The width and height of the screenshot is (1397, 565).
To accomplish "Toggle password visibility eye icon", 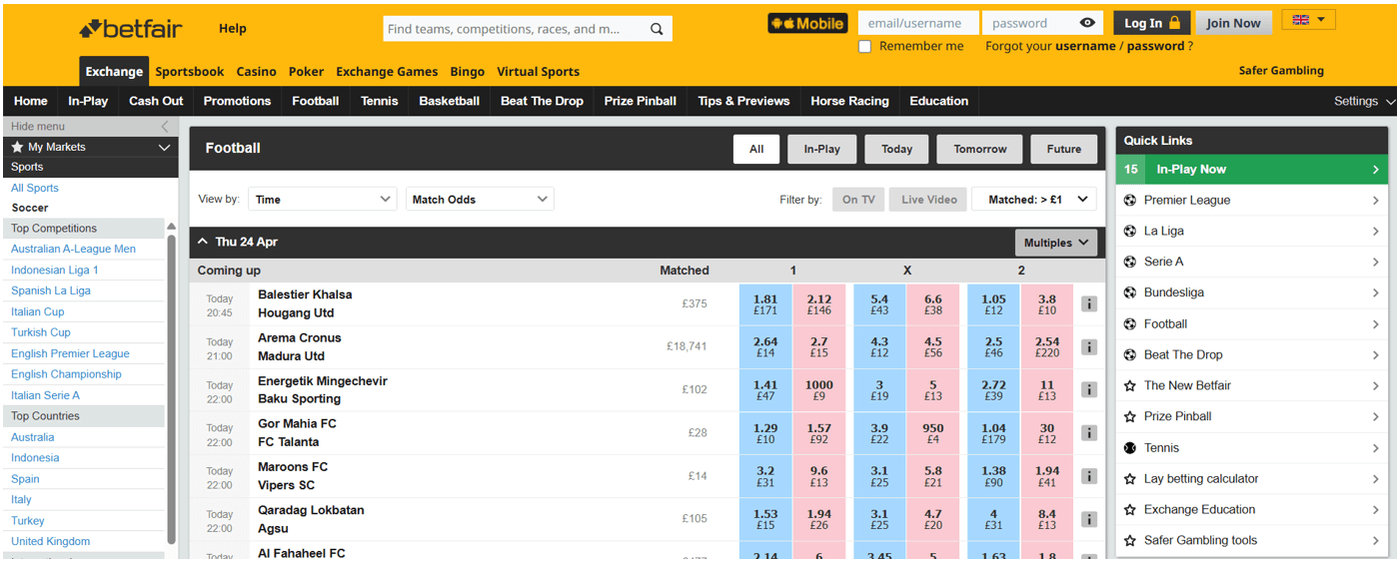I will pos(1087,23).
